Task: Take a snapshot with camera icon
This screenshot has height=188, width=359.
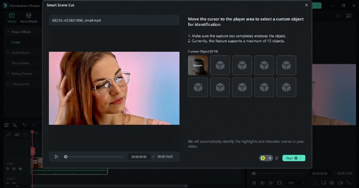Action: [332, 183]
